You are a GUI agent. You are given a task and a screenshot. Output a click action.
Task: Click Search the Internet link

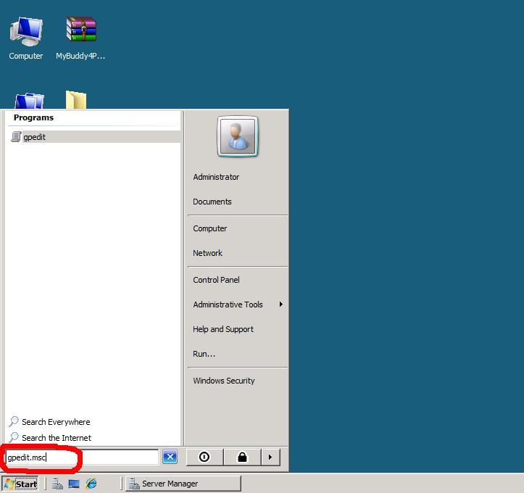tap(57, 438)
